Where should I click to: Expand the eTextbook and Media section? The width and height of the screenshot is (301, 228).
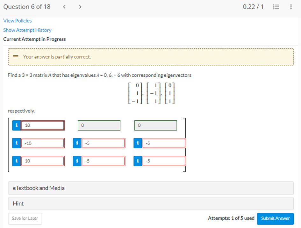pos(151,188)
